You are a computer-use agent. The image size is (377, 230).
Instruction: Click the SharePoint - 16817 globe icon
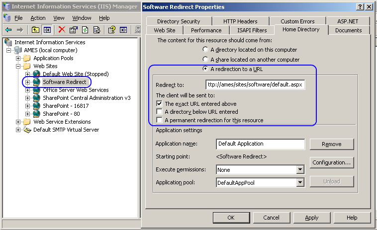(x=36, y=106)
